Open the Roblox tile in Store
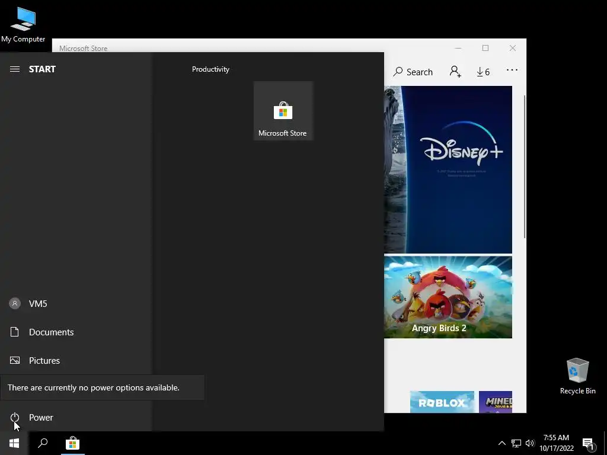 click(x=442, y=402)
